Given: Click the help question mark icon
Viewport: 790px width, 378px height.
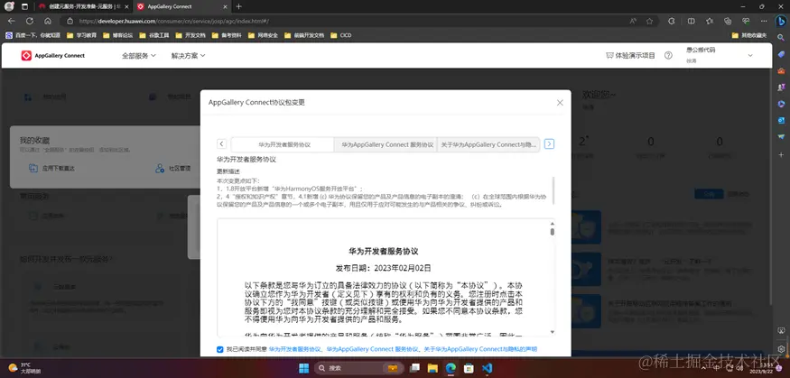Looking at the screenshot, I should [668, 55].
